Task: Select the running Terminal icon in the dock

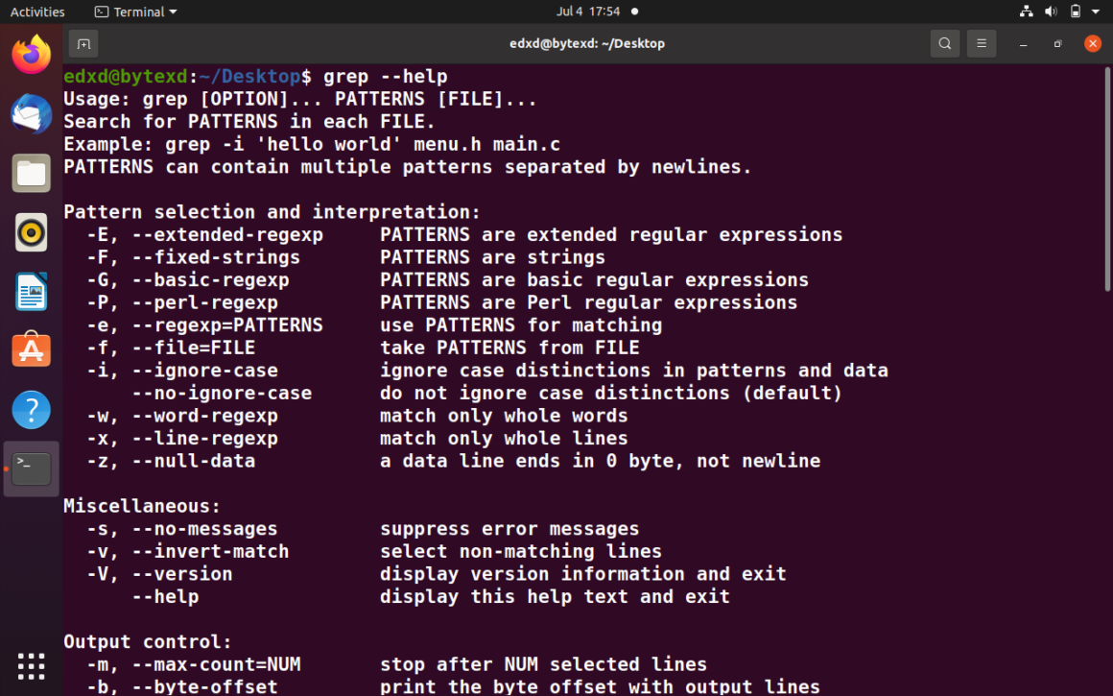Action: 31,468
